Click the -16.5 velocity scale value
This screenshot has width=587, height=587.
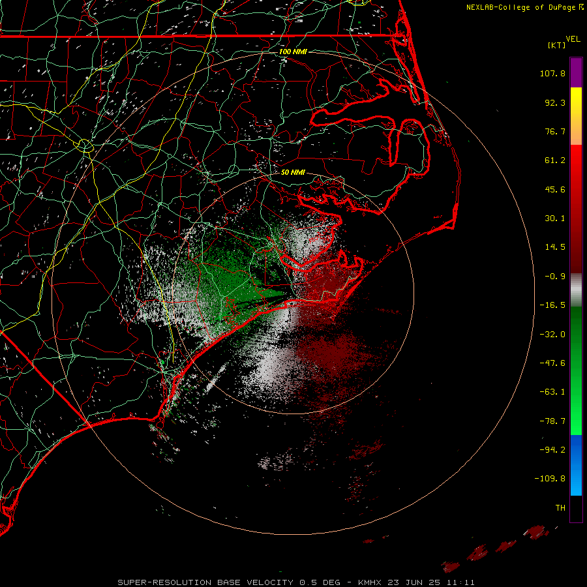pos(552,305)
